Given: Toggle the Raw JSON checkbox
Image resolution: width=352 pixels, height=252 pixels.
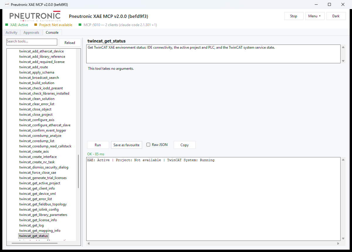Looking at the screenshot, I should pyautogui.click(x=148, y=145).
